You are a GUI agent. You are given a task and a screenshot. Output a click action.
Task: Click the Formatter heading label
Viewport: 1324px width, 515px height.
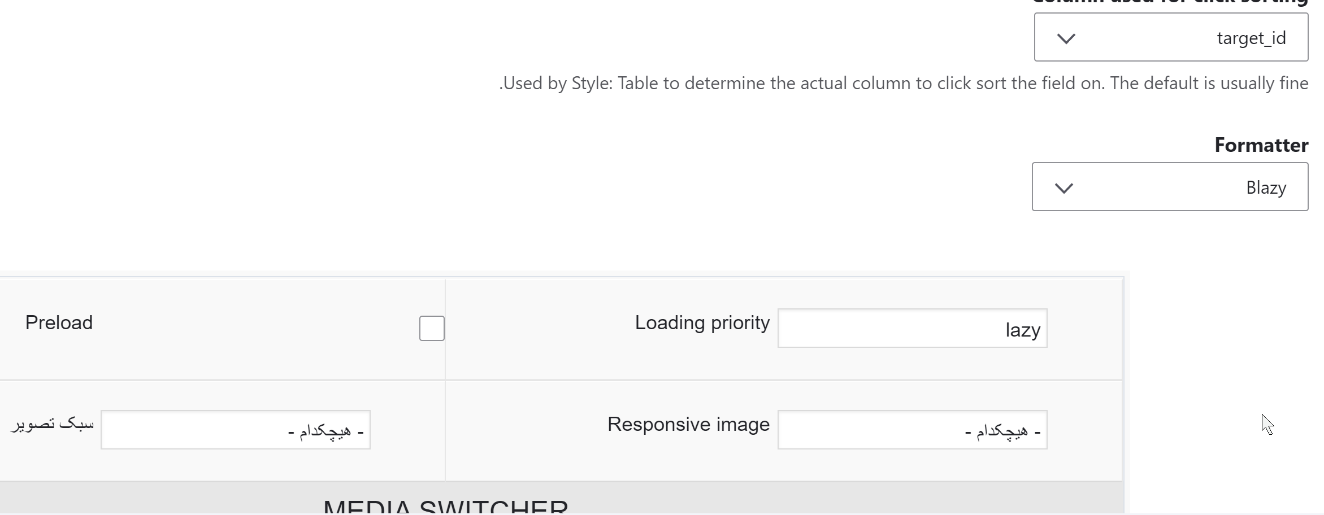coord(1261,145)
